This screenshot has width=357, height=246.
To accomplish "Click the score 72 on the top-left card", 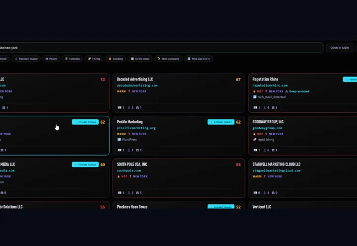I will pos(103,80).
